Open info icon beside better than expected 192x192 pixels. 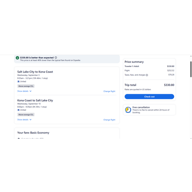pos(56,58)
